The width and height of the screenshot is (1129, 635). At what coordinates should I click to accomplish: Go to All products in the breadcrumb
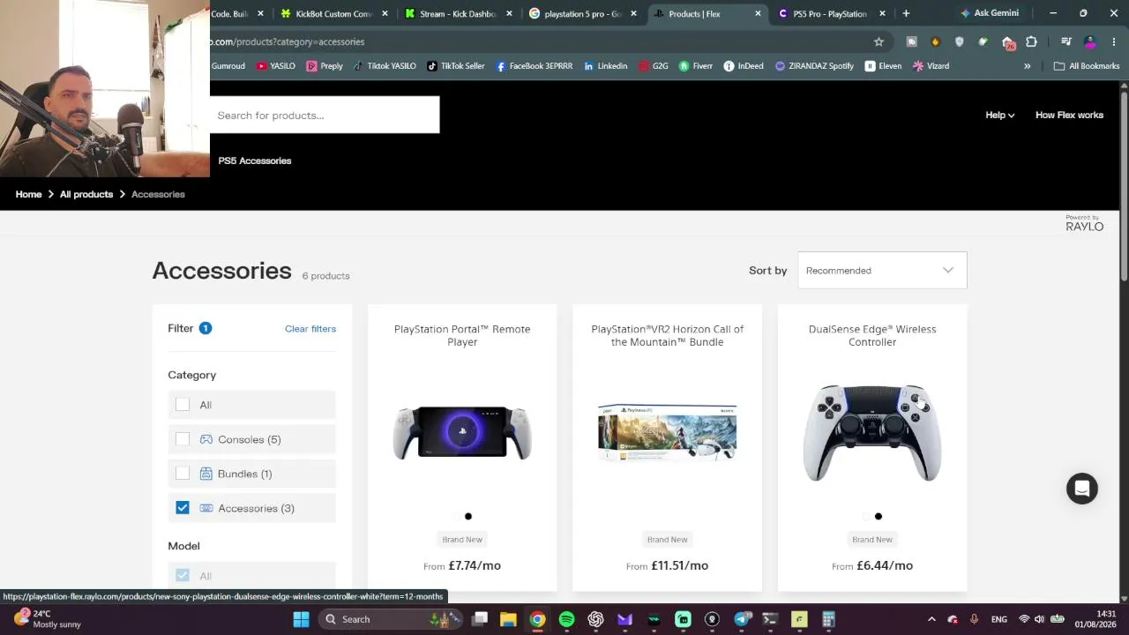click(x=86, y=194)
